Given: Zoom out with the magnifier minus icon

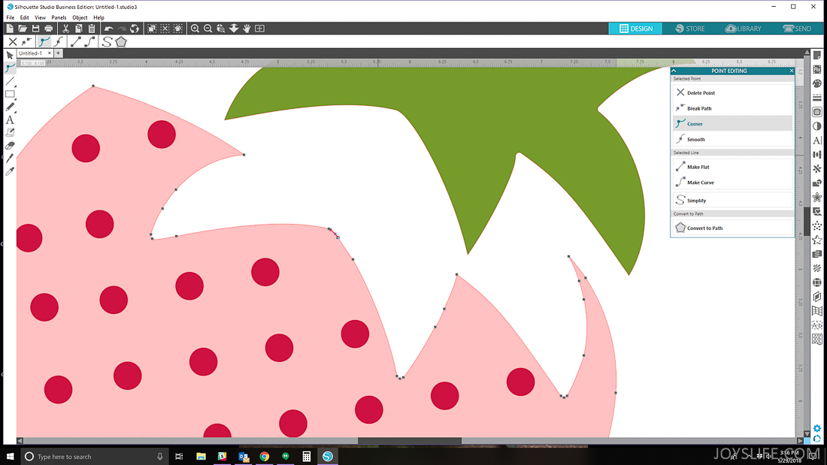Looking at the screenshot, I should 208,29.
